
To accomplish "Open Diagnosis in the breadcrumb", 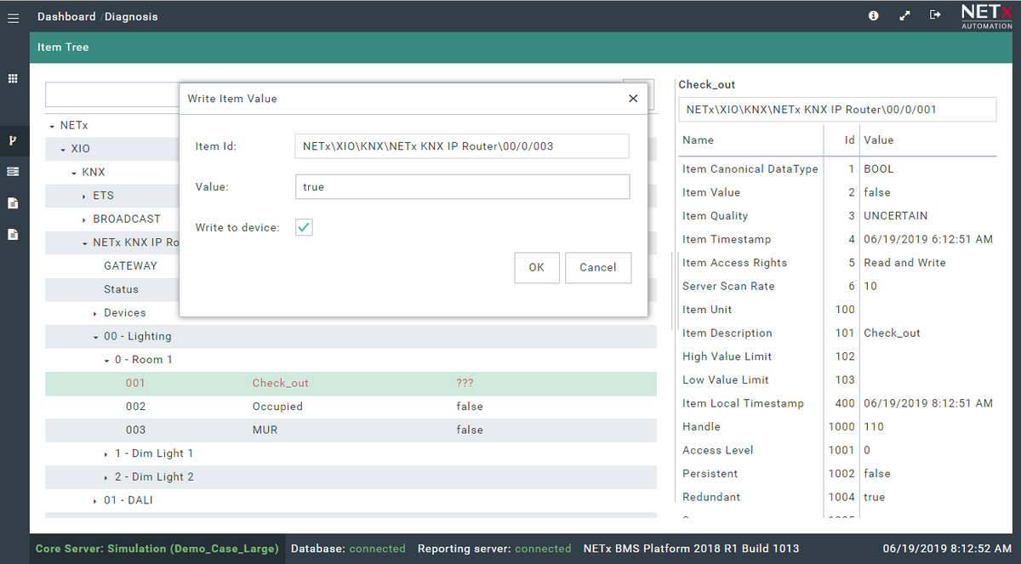I will click(131, 17).
